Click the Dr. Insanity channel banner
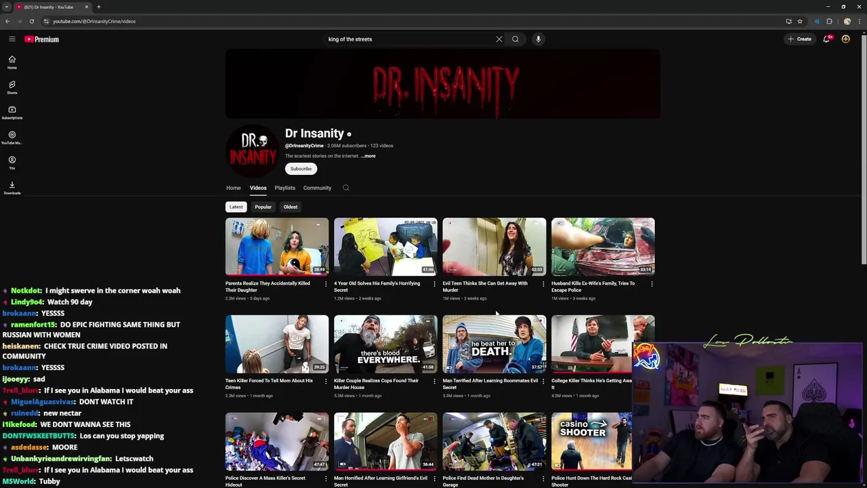The image size is (867, 488). tap(443, 84)
